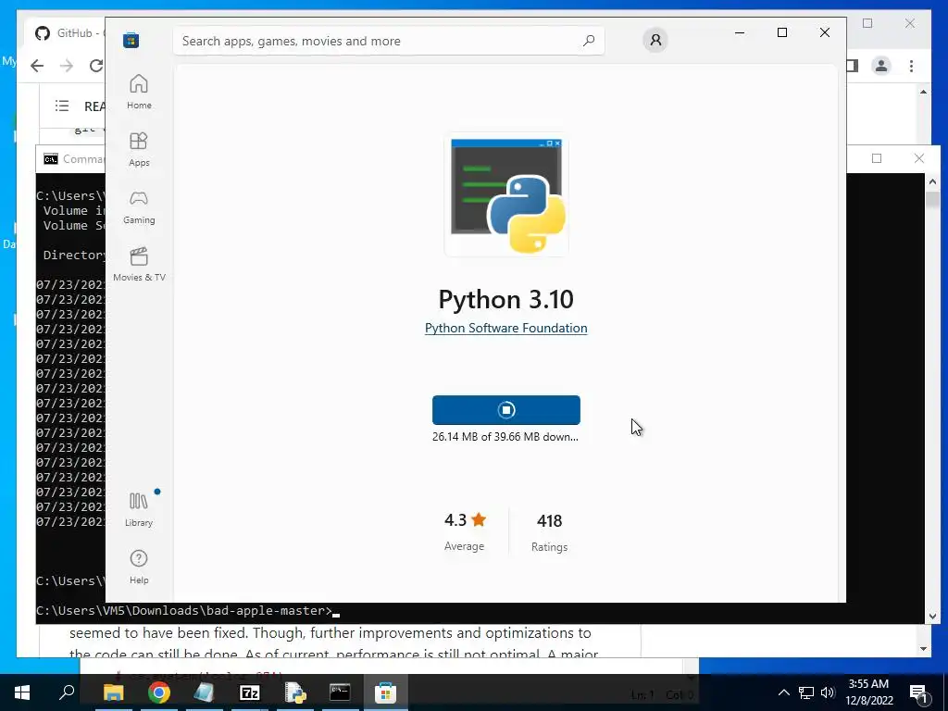Screen dimensions: 948x711
Task: Open Movies & TV section in Store
Action: pos(139,264)
